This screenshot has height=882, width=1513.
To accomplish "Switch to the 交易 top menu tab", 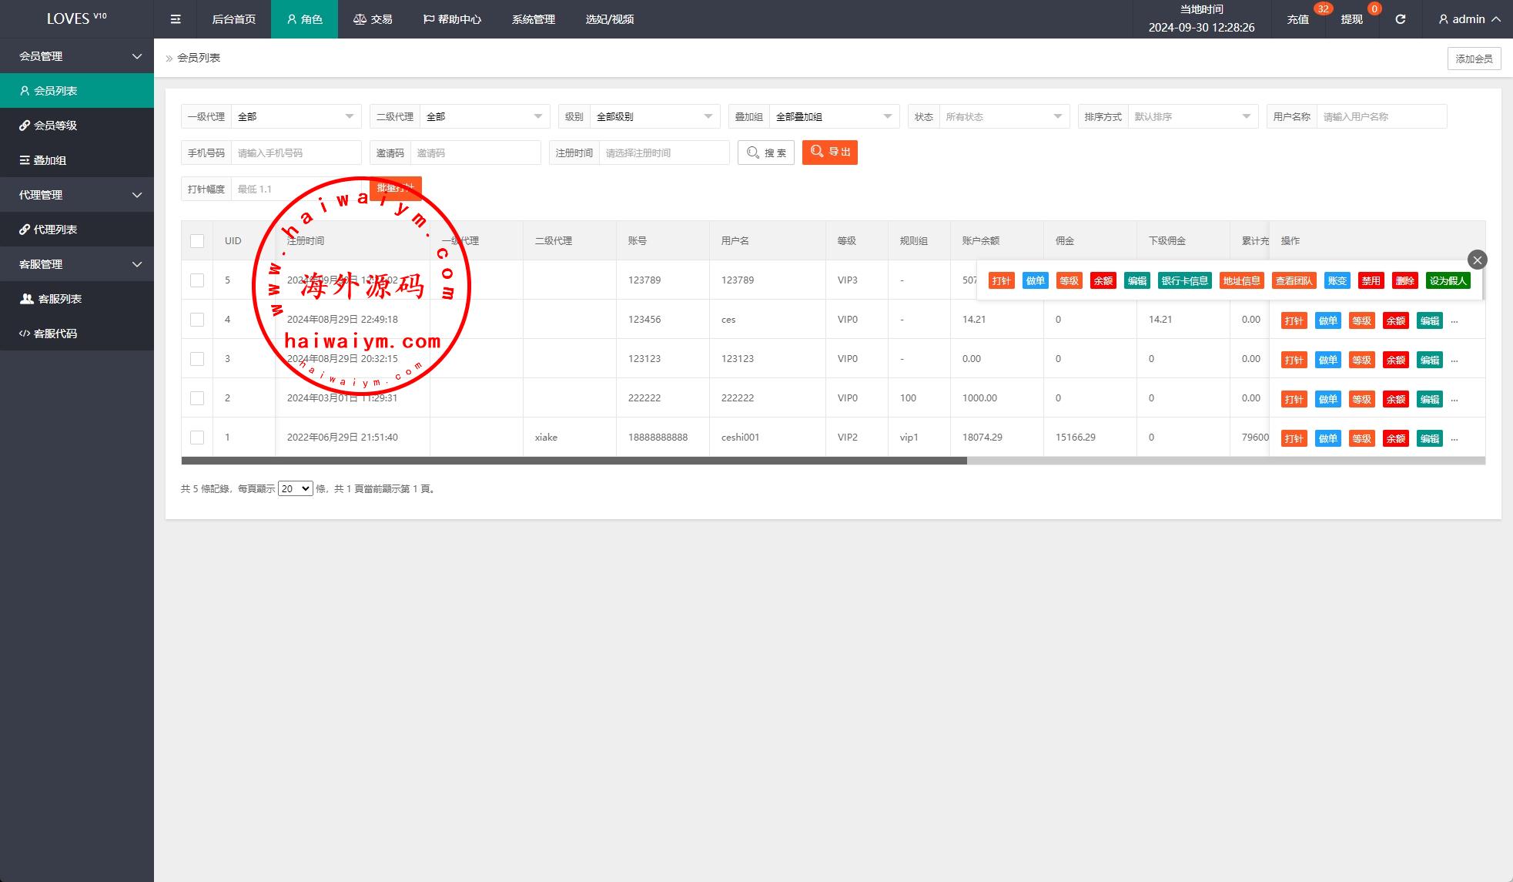I will (x=373, y=19).
